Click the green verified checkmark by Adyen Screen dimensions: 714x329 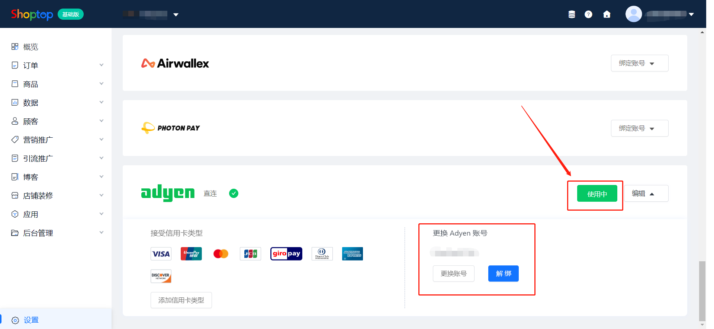(x=234, y=193)
